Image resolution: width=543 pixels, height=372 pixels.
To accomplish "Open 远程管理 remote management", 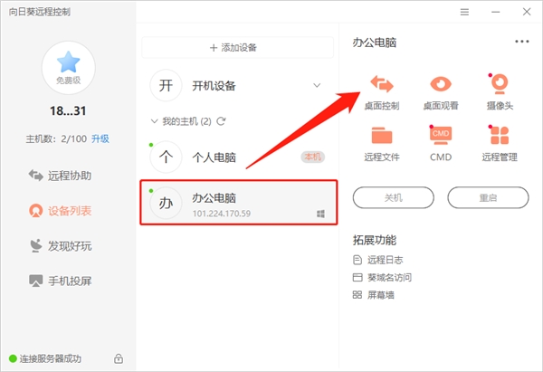I will point(500,144).
